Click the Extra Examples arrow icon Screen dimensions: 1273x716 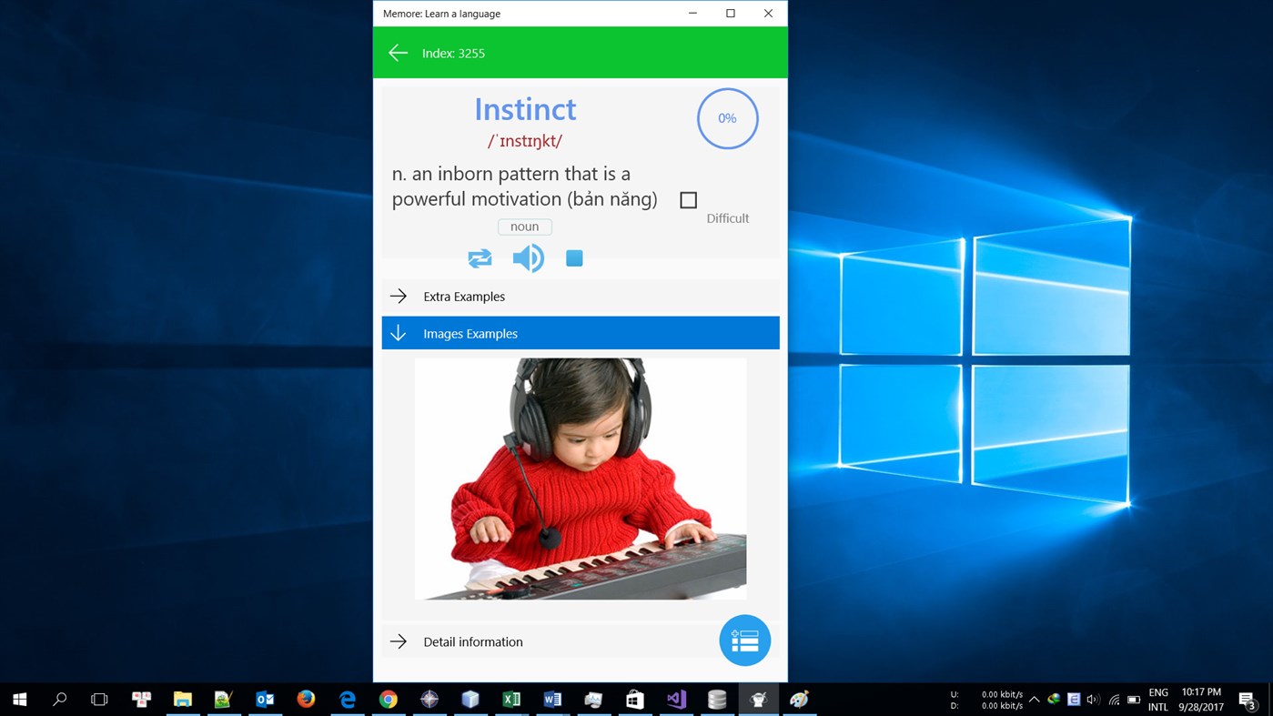[398, 296]
